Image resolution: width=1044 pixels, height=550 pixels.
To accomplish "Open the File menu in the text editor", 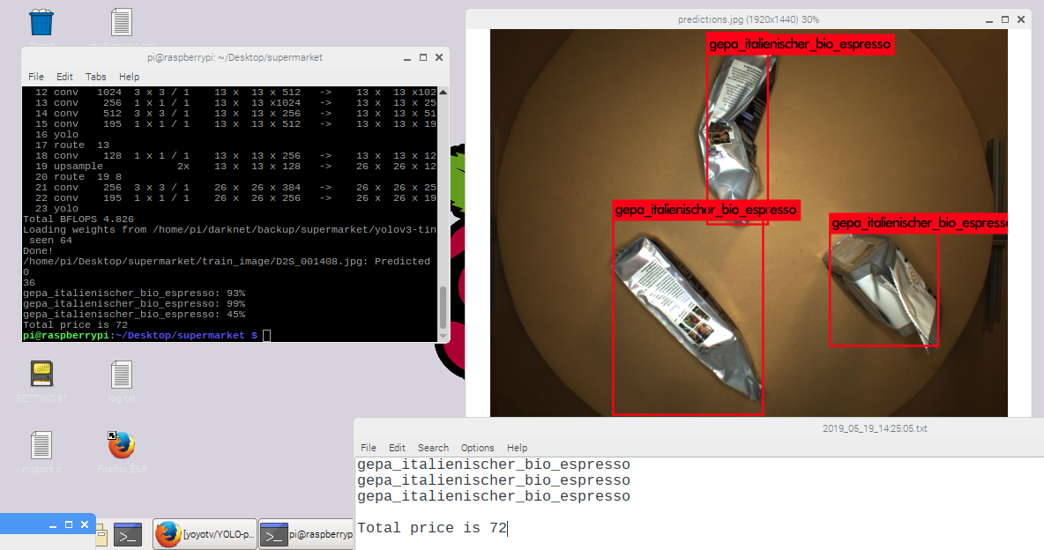I will (x=369, y=448).
